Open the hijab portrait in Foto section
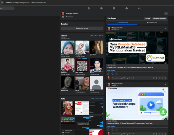This screenshot has height=135, width=174. click(x=68, y=108)
